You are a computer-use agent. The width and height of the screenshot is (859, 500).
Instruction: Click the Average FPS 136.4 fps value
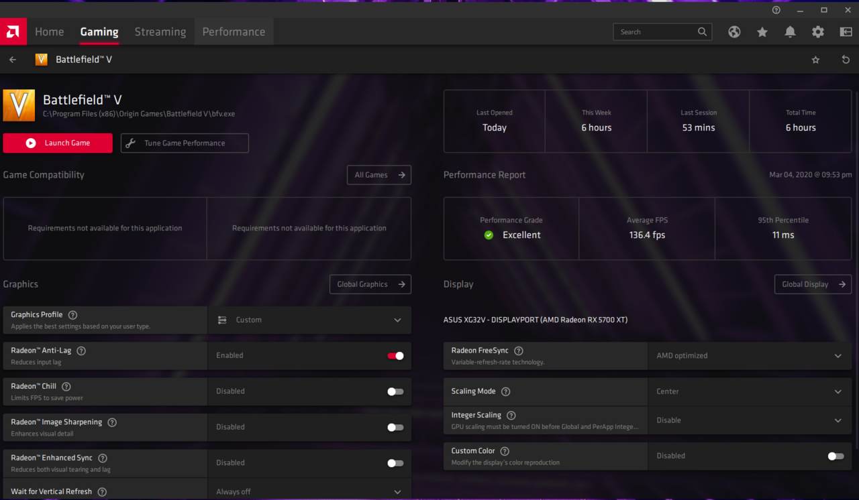(x=648, y=235)
